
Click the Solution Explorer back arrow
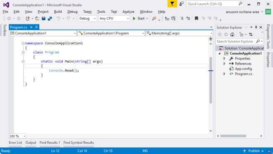(220, 34)
